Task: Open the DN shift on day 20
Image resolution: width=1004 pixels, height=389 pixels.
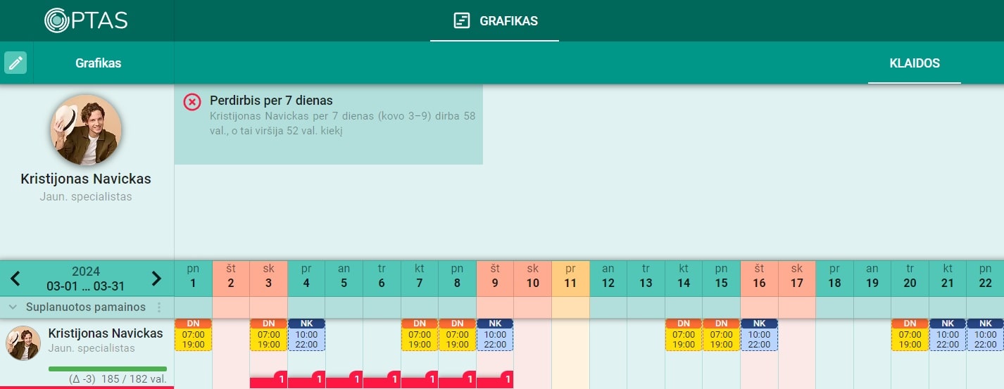Action: (x=910, y=335)
